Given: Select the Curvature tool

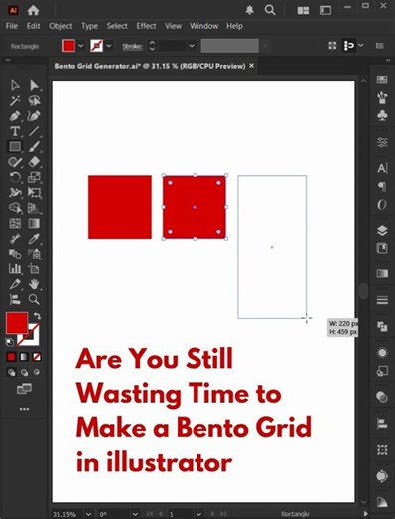Looking at the screenshot, I should [x=34, y=116].
